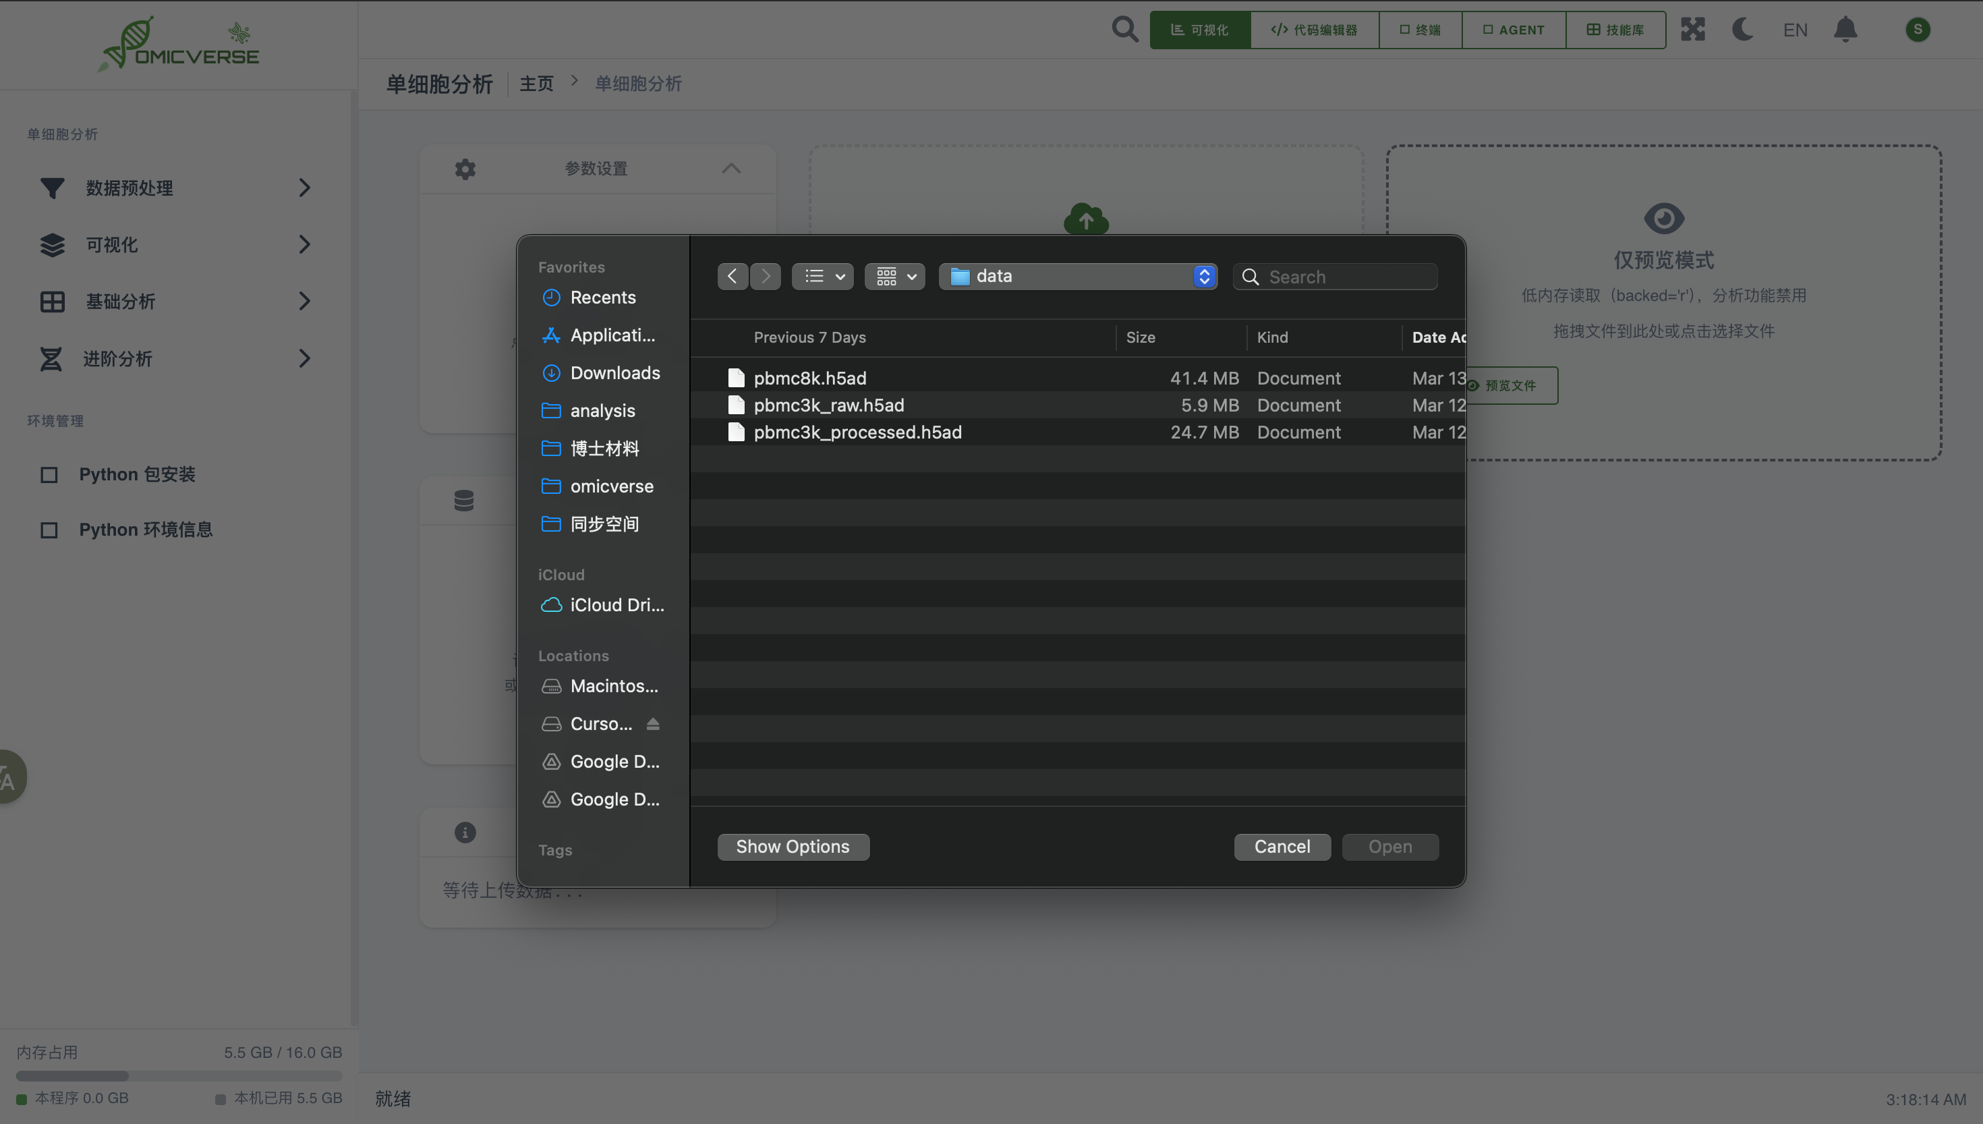Click the fullscreen expand icon
1983x1124 pixels.
pyautogui.click(x=1692, y=29)
